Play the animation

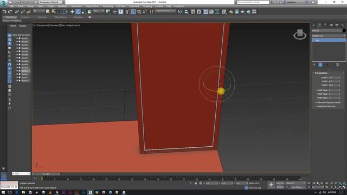[318, 183]
